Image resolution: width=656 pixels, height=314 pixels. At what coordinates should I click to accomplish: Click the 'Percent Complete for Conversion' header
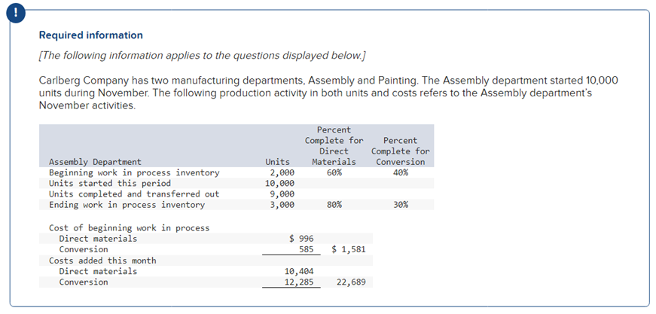tap(401, 151)
